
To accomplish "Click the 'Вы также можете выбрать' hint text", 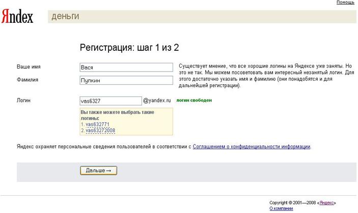I will (x=117, y=115).
